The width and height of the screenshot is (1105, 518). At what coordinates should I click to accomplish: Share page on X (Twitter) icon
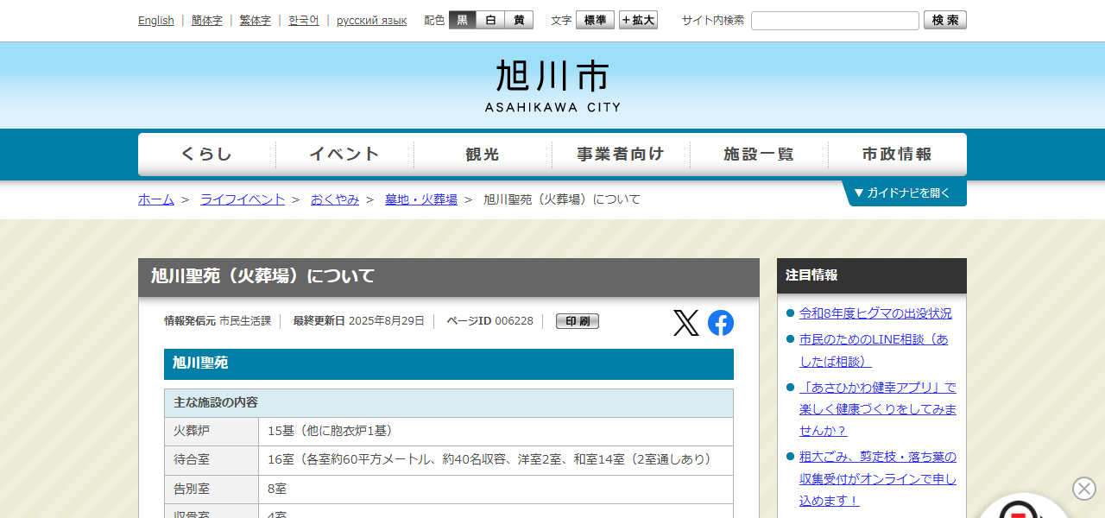pos(686,323)
